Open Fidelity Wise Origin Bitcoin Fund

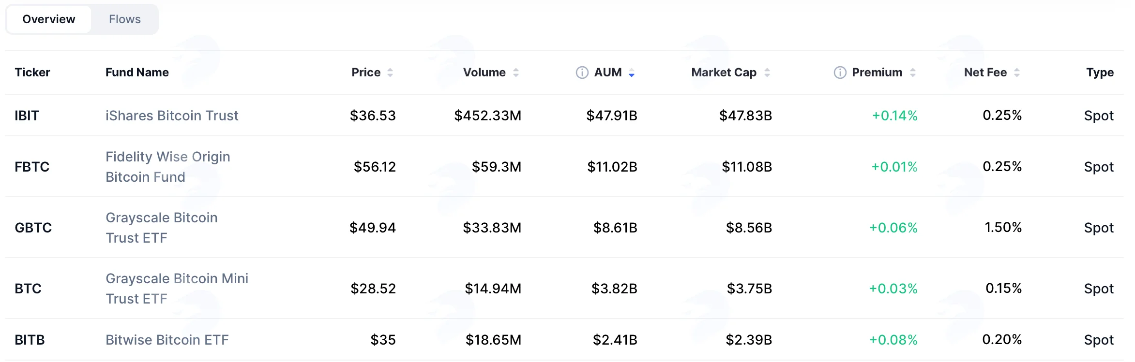(168, 167)
